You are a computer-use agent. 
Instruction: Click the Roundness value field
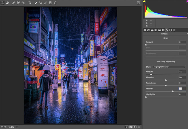point(182,83)
